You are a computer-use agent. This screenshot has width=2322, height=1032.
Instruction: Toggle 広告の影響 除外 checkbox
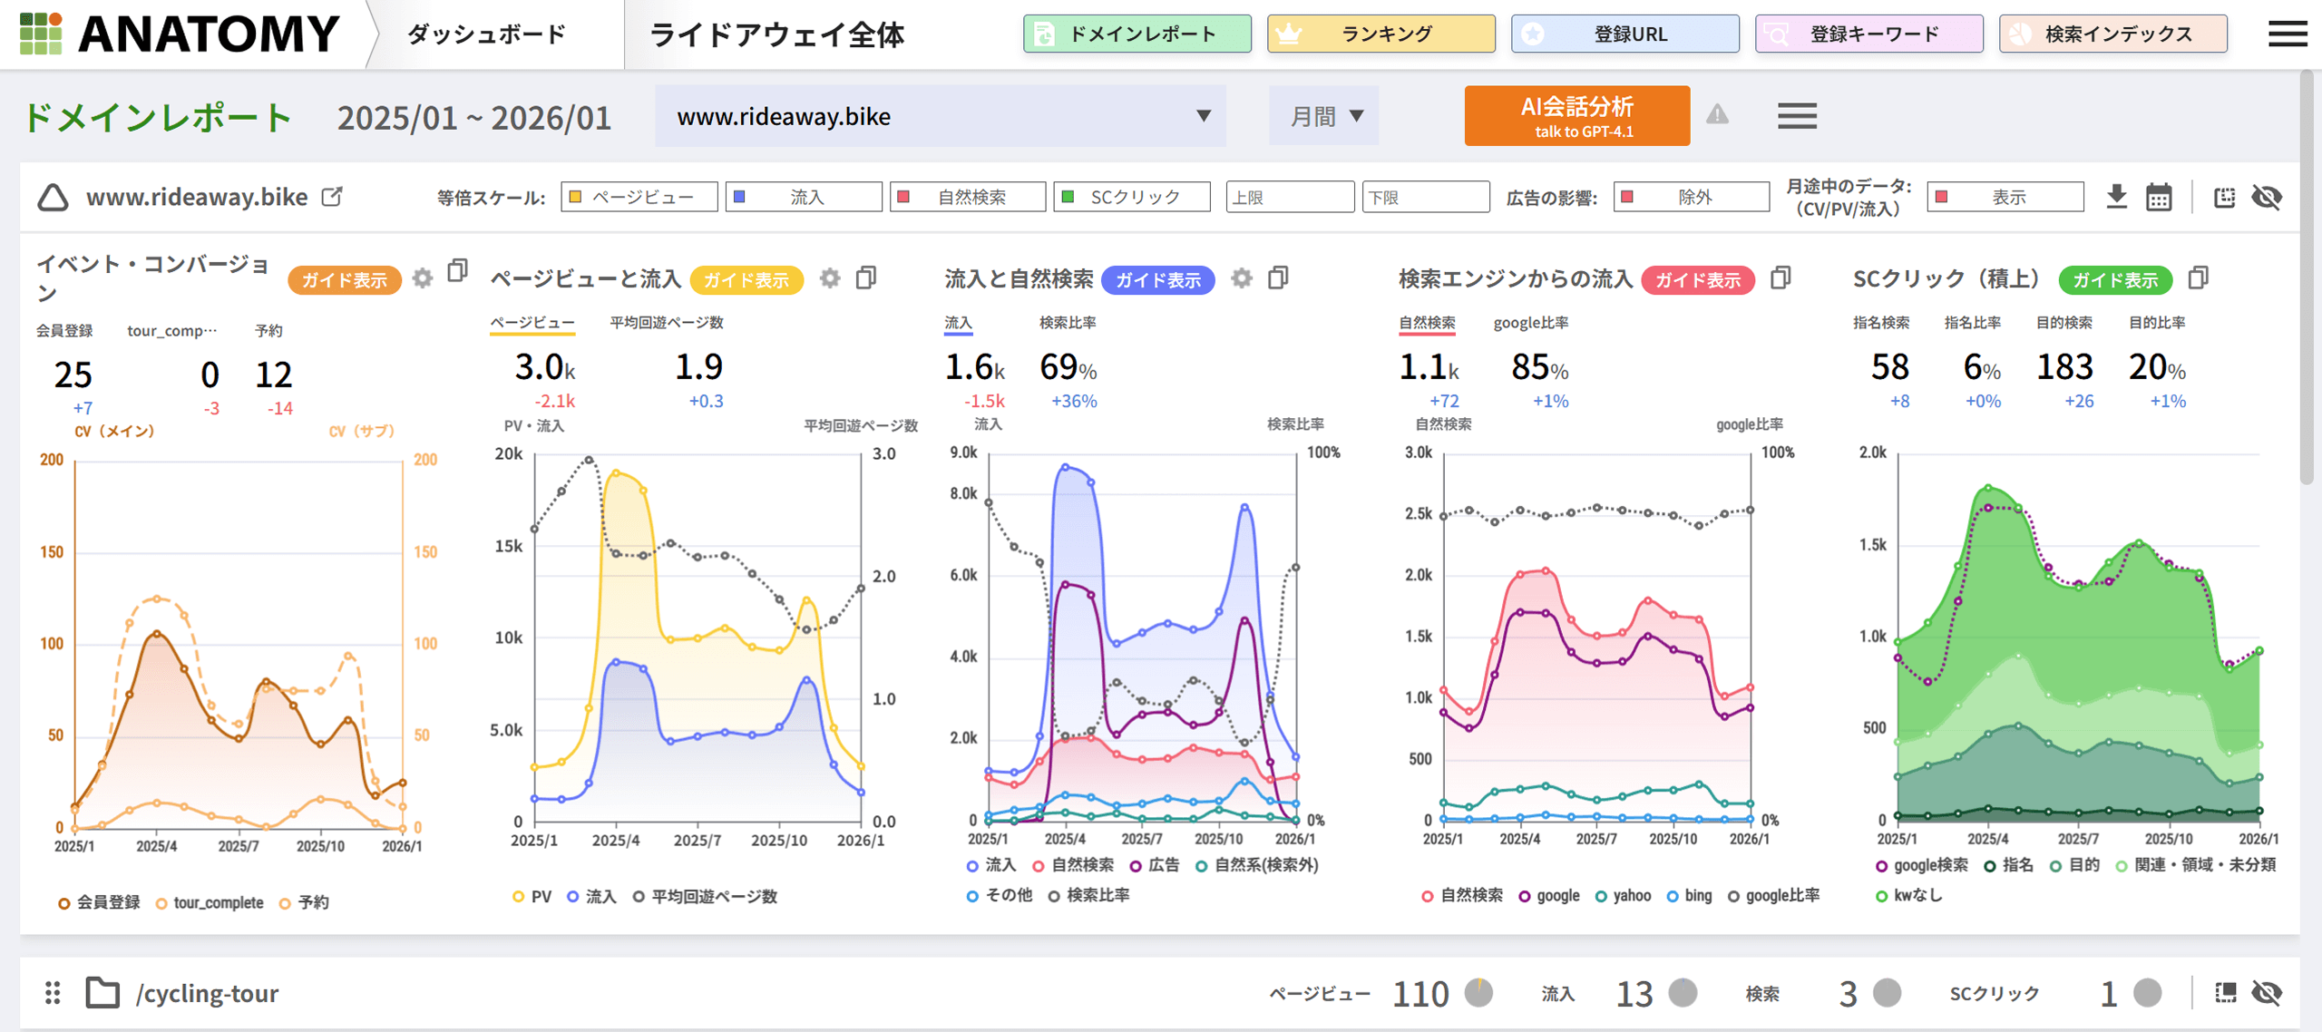point(1628,197)
